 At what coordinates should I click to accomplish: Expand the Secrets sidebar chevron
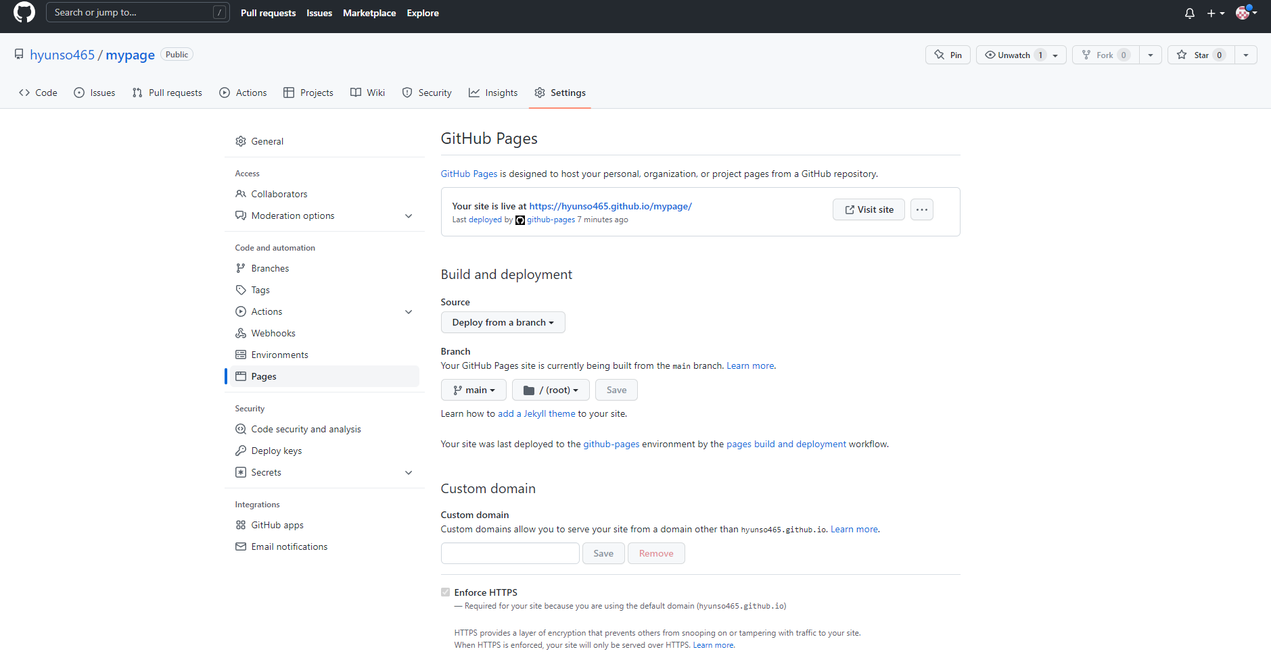(x=409, y=473)
